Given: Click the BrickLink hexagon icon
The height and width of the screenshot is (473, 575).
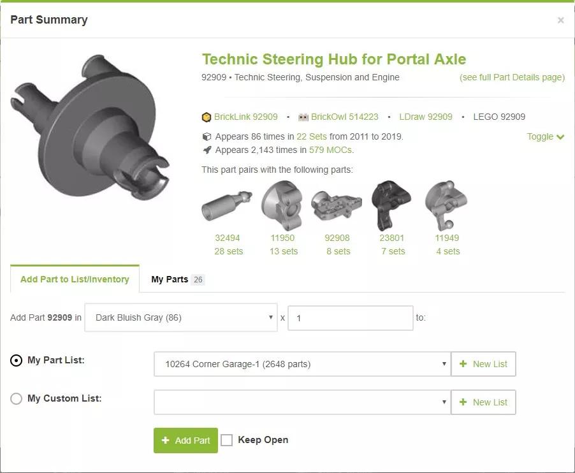Looking at the screenshot, I should 207,117.
